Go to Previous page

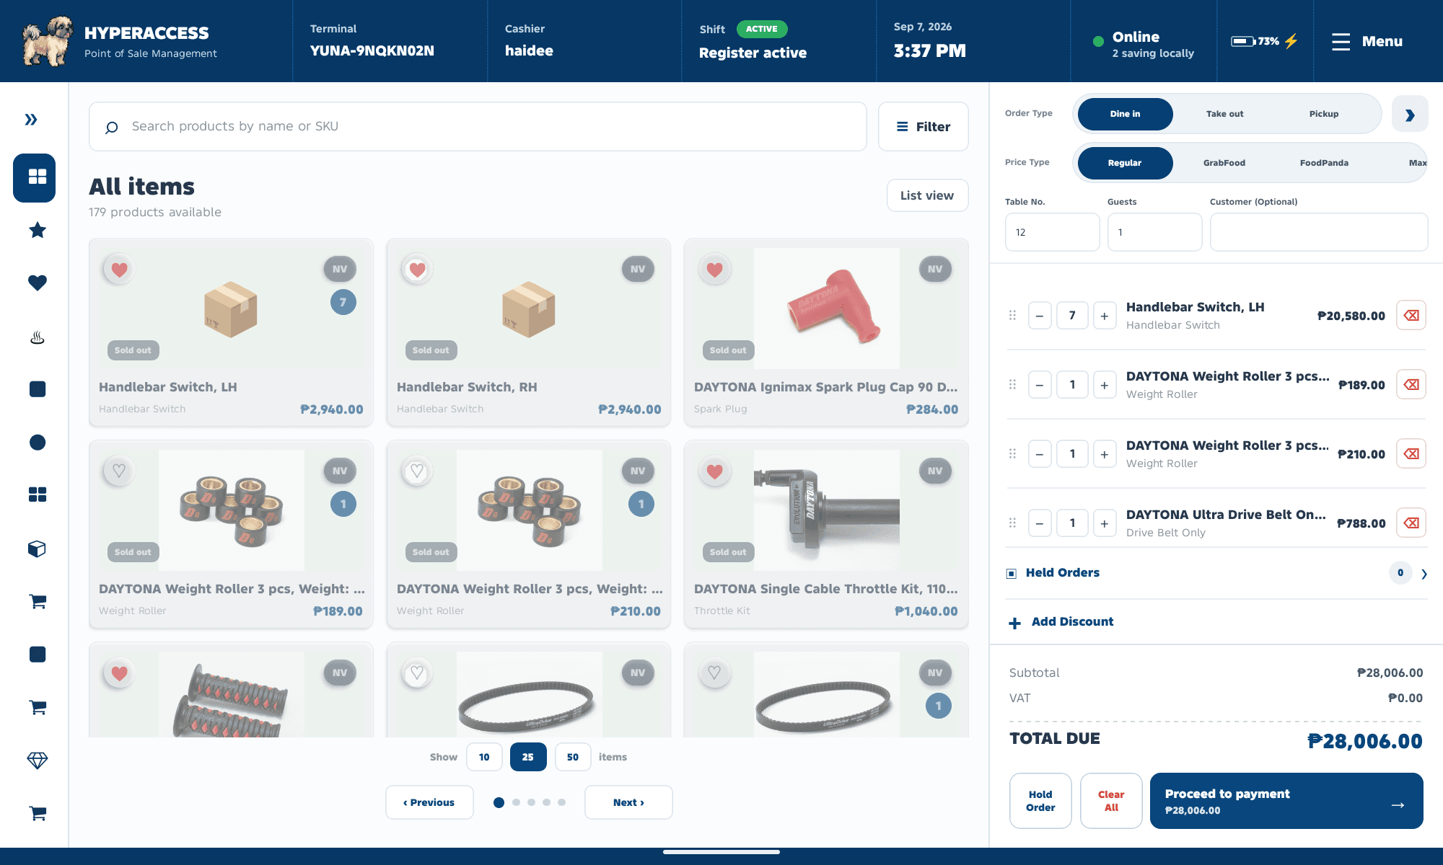click(x=429, y=802)
